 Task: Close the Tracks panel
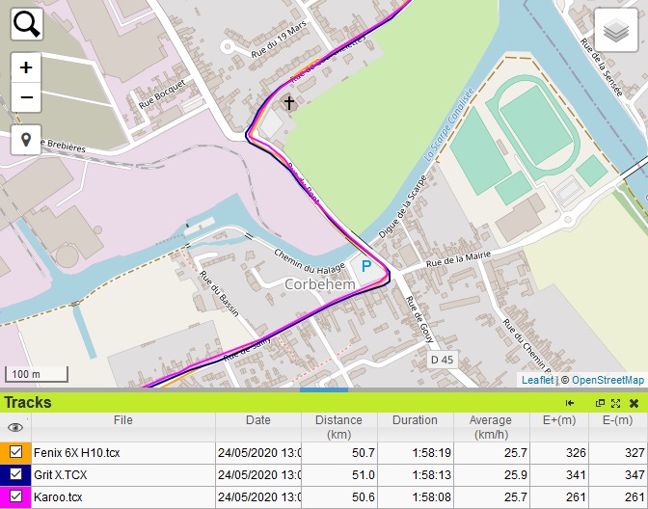pos(634,403)
